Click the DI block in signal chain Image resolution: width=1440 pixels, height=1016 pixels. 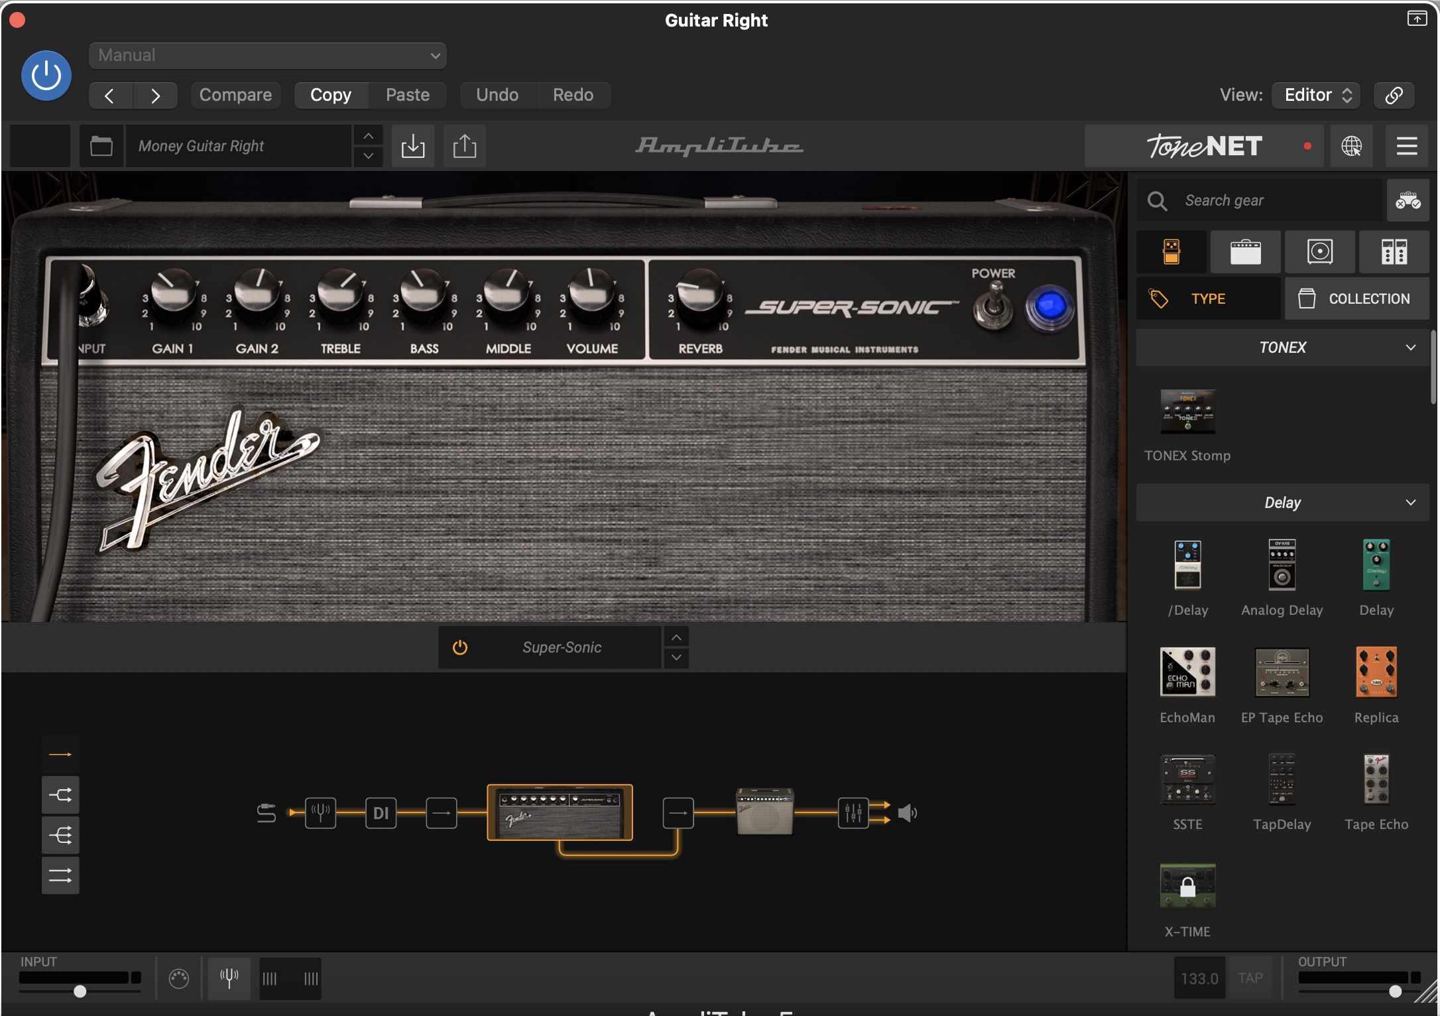(381, 812)
